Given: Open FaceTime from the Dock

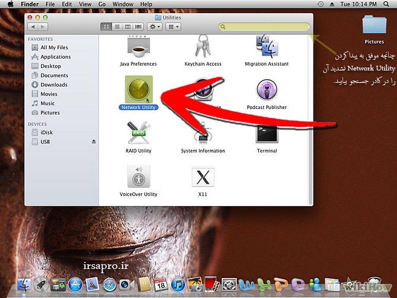Looking at the screenshot, I should click(x=126, y=285).
